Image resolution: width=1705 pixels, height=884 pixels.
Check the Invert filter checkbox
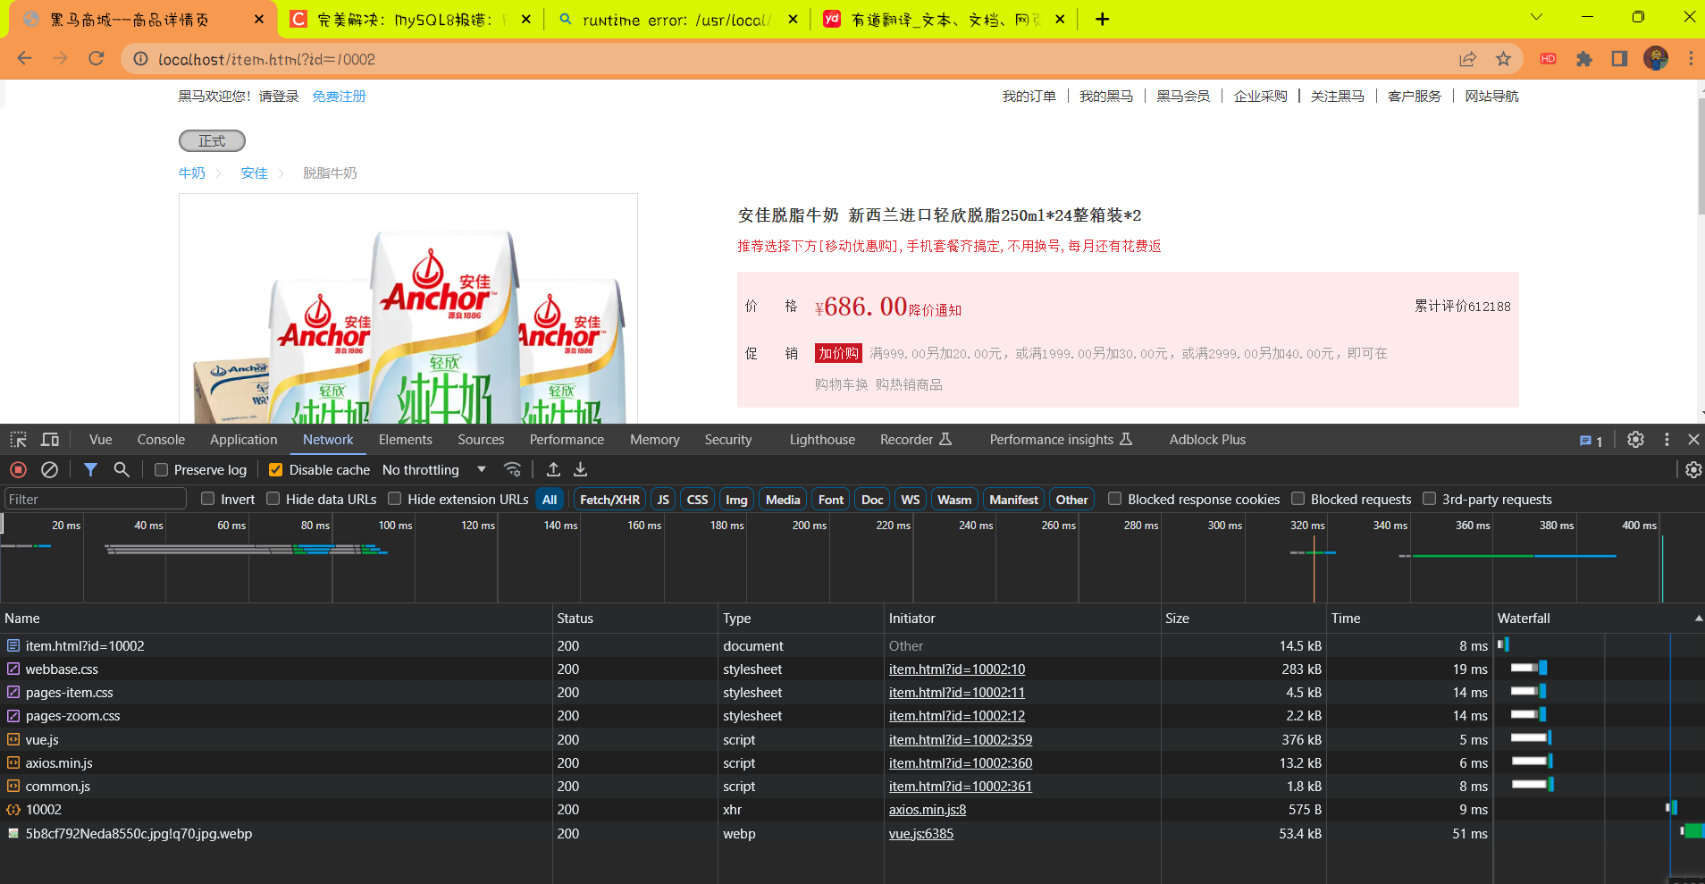208,499
